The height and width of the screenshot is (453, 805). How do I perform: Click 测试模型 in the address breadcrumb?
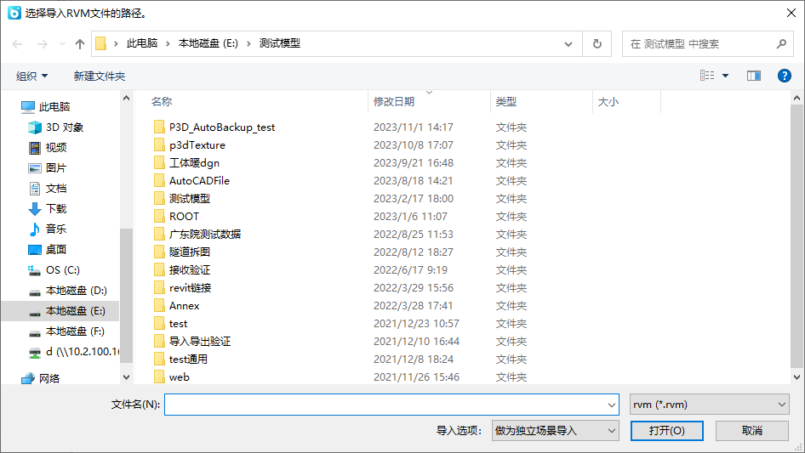coord(279,43)
